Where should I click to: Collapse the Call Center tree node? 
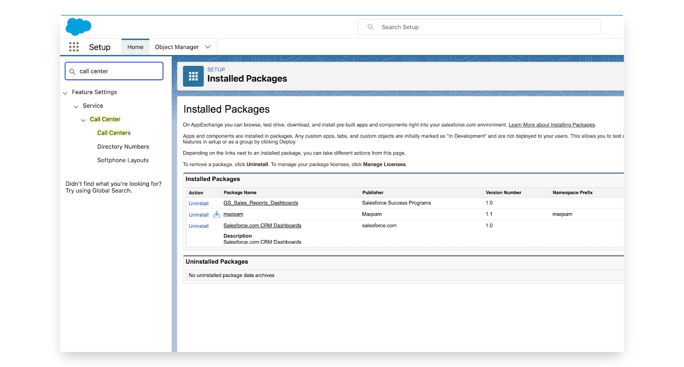click(x=83, y=120)
